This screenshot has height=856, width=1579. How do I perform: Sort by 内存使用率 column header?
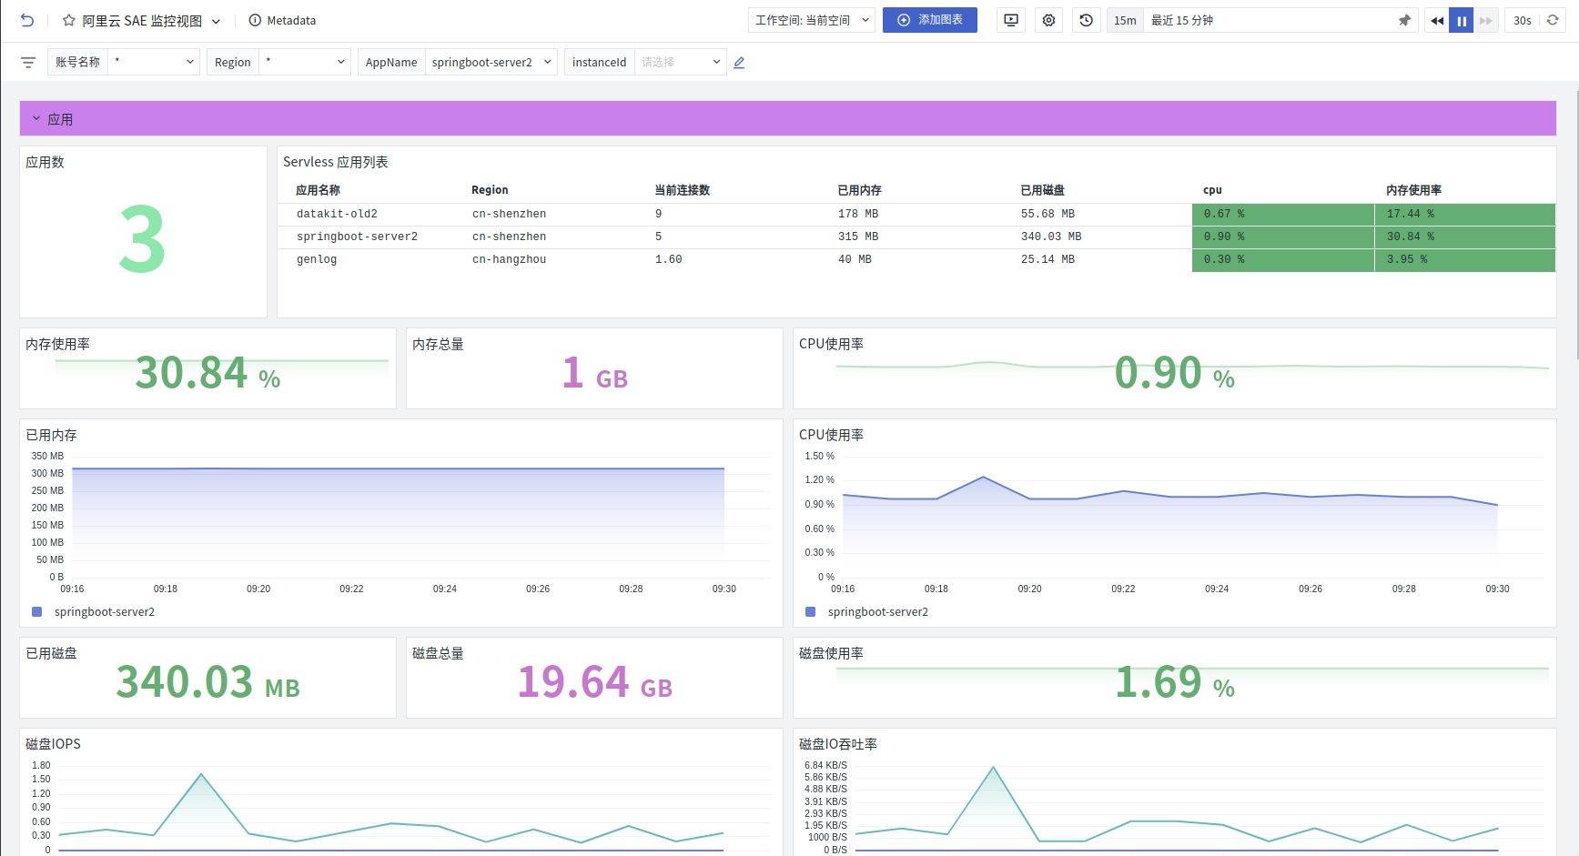pyautogui.click(x=1413, y=190)
